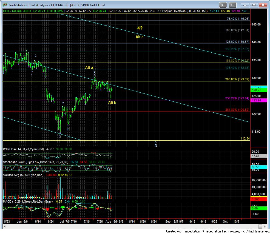The height and width of the screenshot is (233, 270).
Task: Select the MACD indicator title label
Action: (28, 201)
